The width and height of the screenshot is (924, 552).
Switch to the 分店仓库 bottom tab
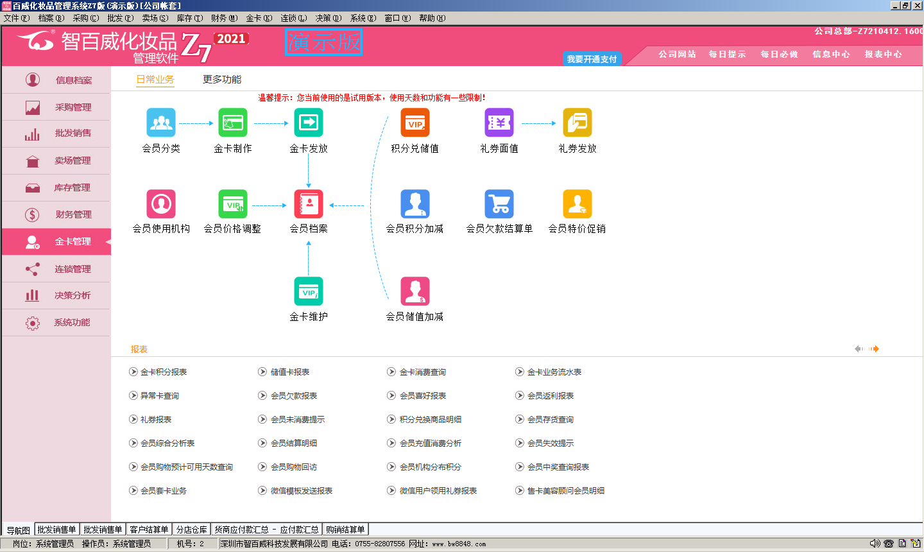coord(191,530)
